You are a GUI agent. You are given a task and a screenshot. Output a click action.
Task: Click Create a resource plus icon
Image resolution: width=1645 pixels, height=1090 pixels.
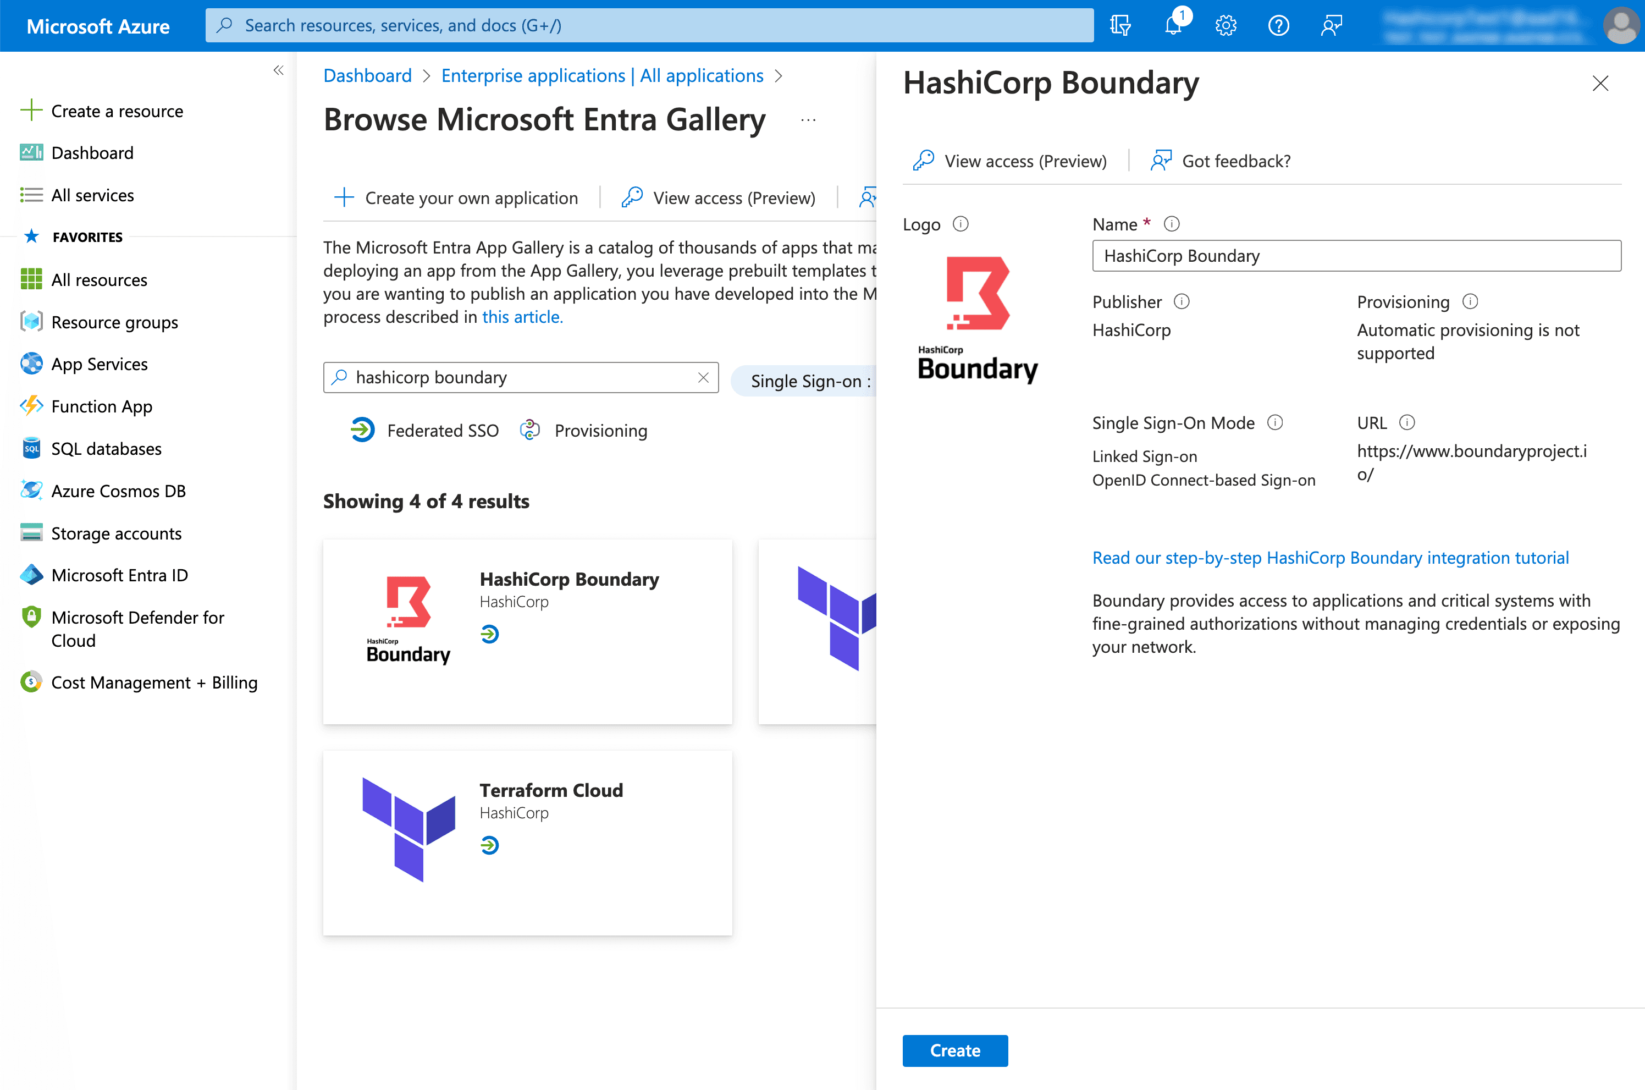31,111
